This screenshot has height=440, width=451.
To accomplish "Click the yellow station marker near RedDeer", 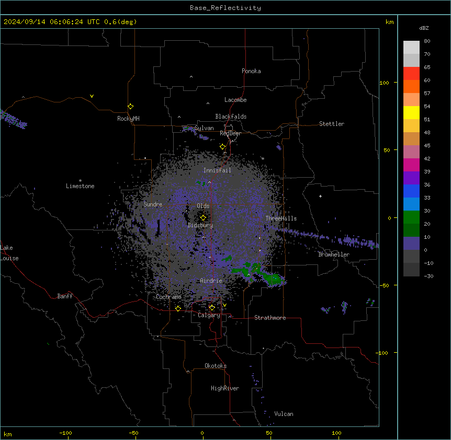I will click(x=222, y=147).
